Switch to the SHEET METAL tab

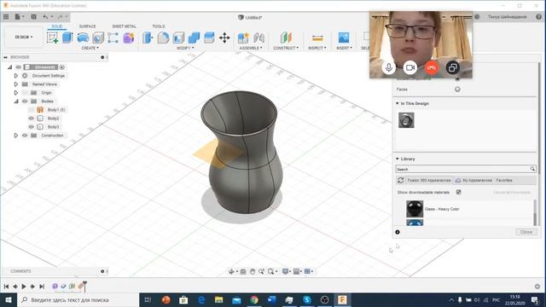click(x=125, y=26)
